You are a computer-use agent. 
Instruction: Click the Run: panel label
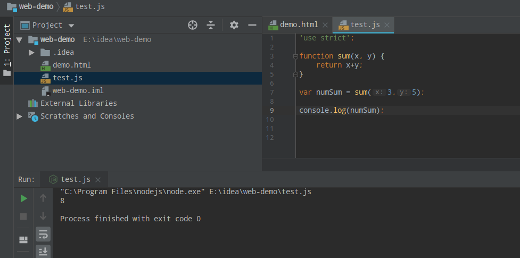point(27,179)
